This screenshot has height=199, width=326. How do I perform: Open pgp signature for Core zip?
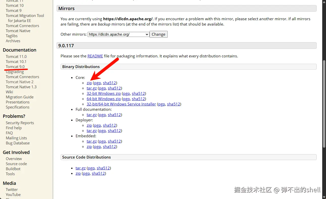97,83
